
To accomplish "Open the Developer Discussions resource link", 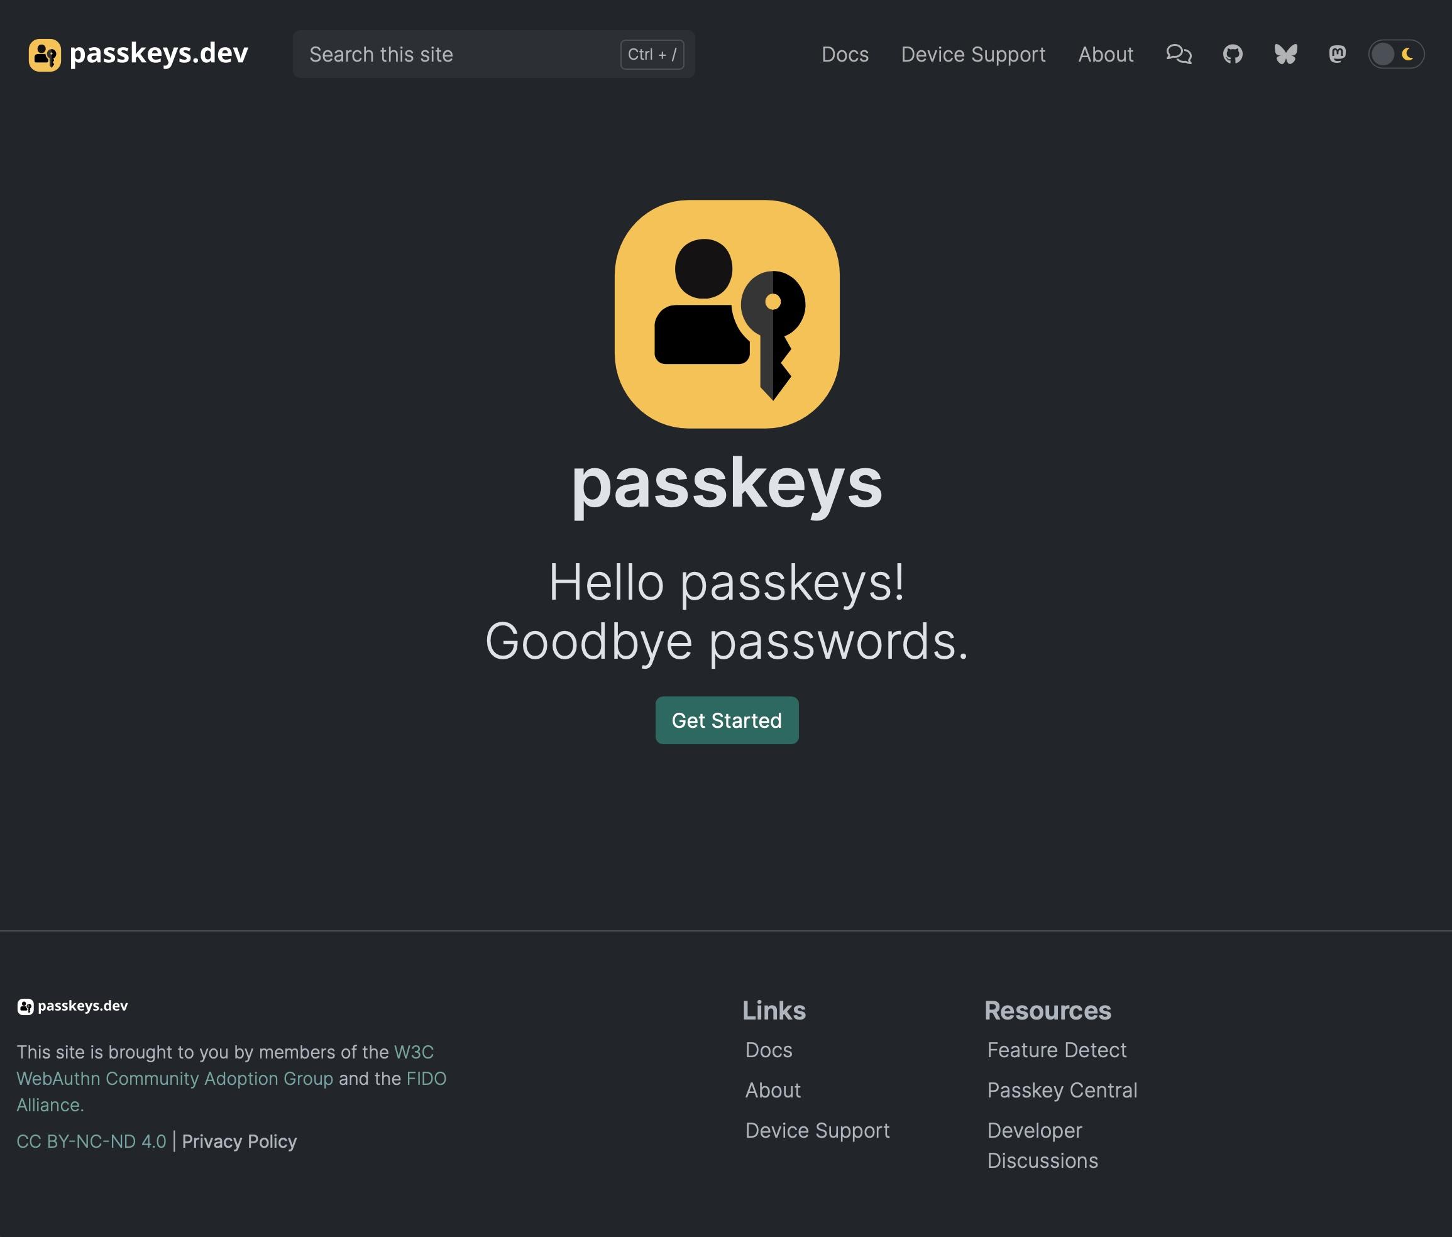I will (x=1042, y=1146).
